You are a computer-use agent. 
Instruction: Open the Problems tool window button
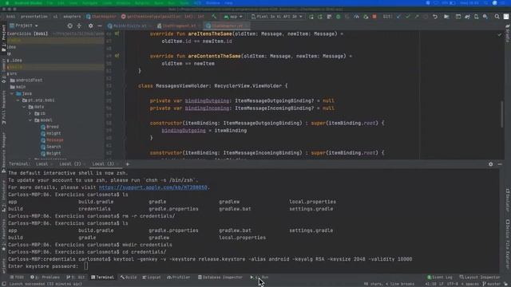click(x=45, y=277)
